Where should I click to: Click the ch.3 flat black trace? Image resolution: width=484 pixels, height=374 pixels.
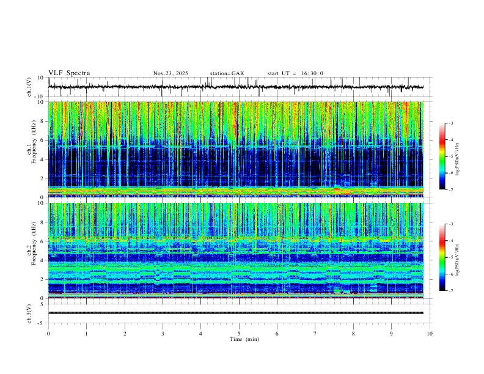[x=236, y=313]
